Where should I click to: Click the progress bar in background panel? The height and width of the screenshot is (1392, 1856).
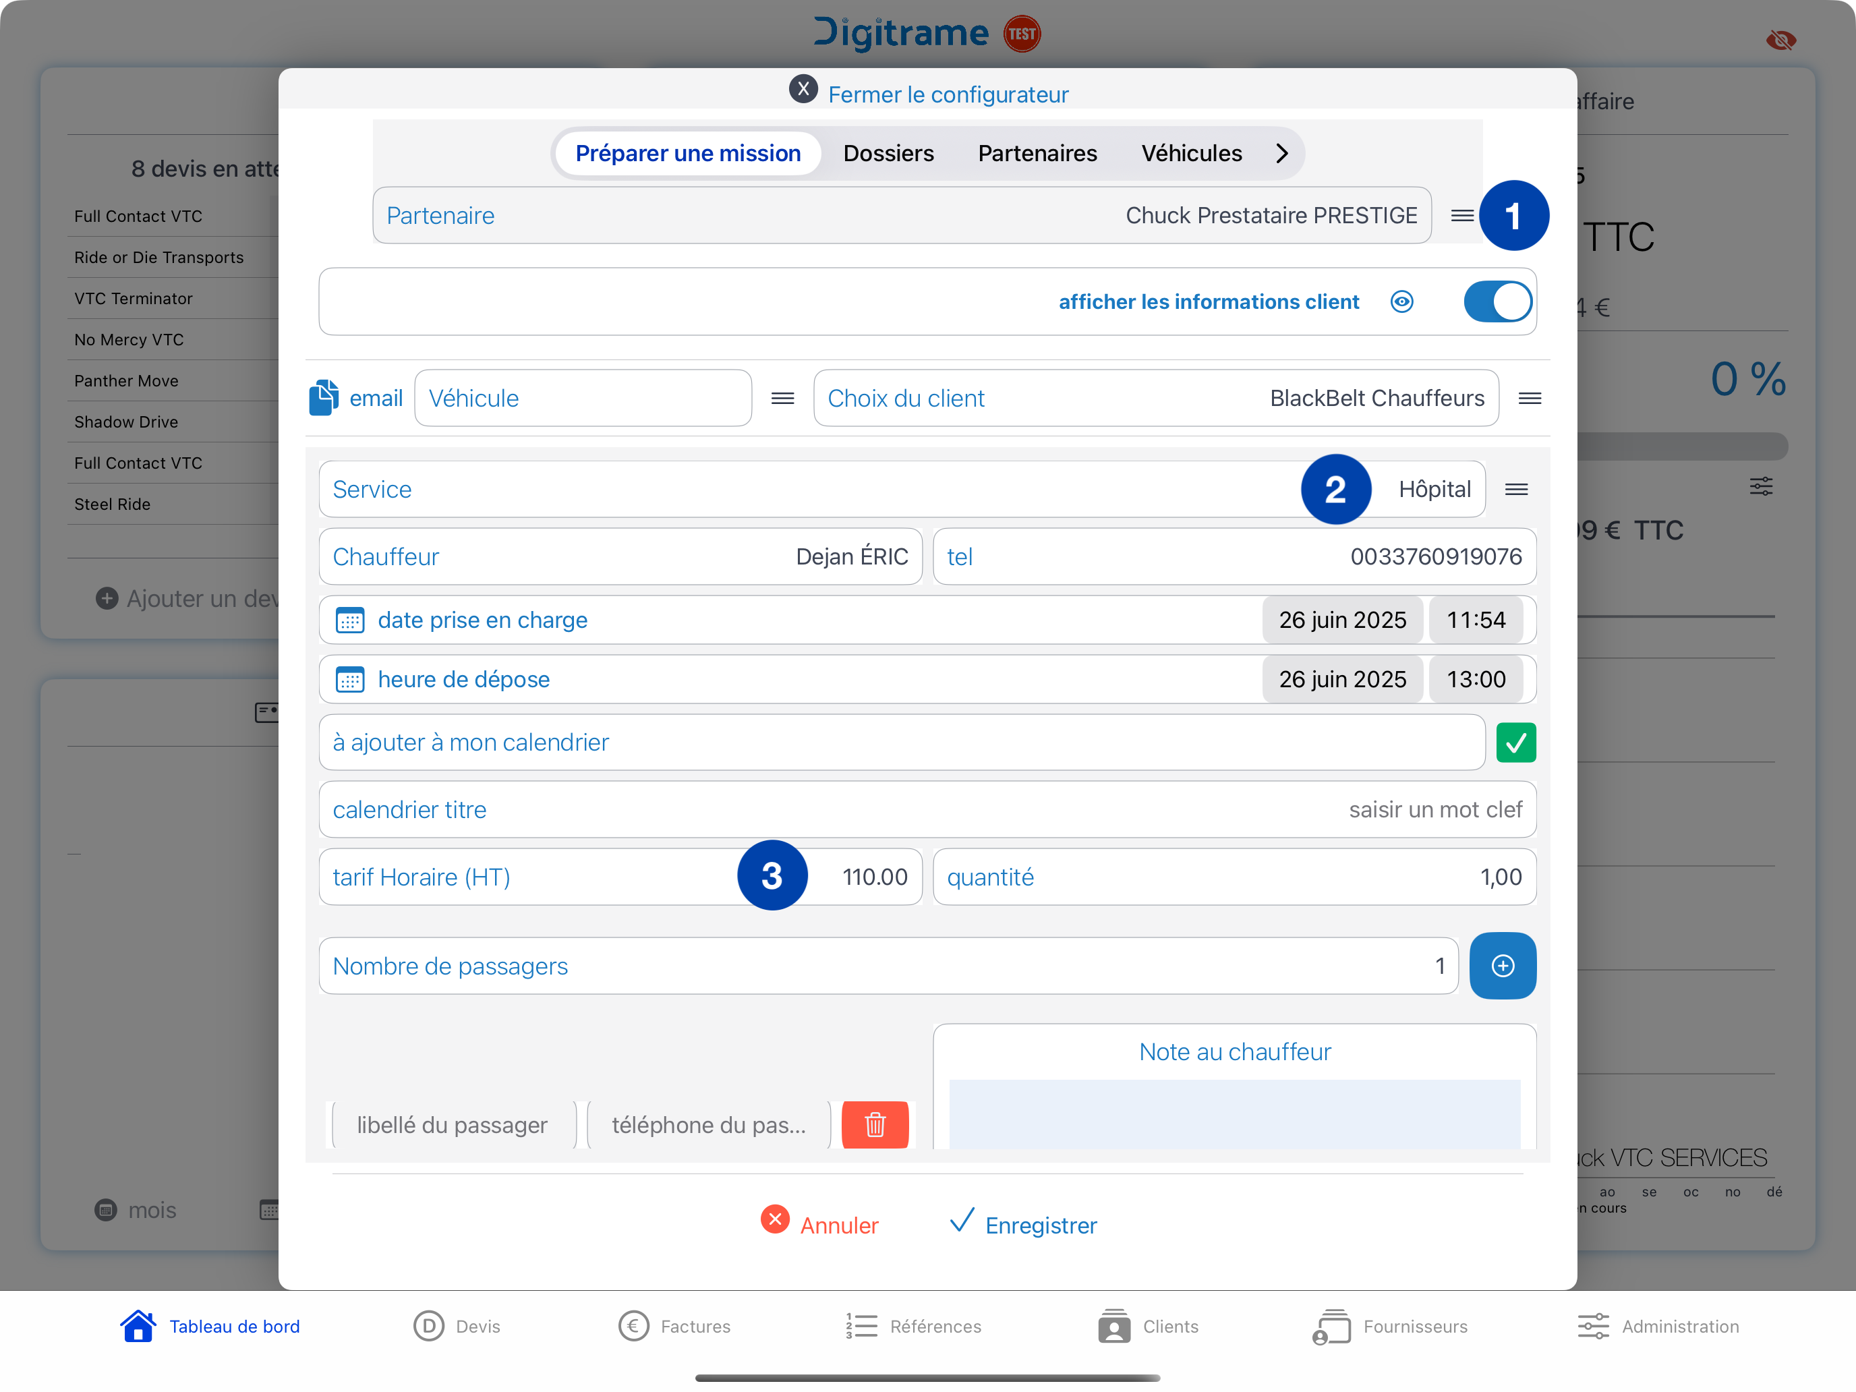[x=1682, y=446]
